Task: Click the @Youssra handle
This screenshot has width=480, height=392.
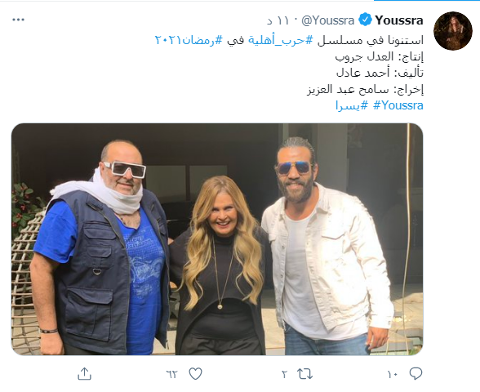Action: pos(328,20)
